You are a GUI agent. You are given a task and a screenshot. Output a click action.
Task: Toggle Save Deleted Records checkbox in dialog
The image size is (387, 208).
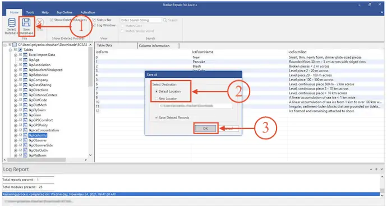click(x=156, y=117)
